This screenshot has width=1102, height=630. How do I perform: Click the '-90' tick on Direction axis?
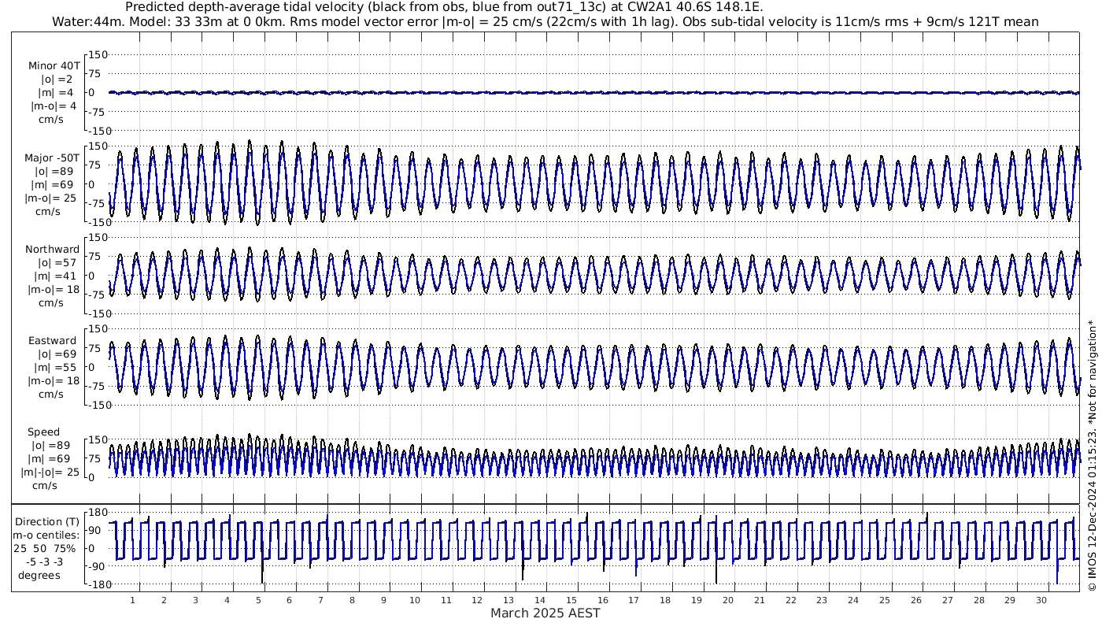click(97, 566)
